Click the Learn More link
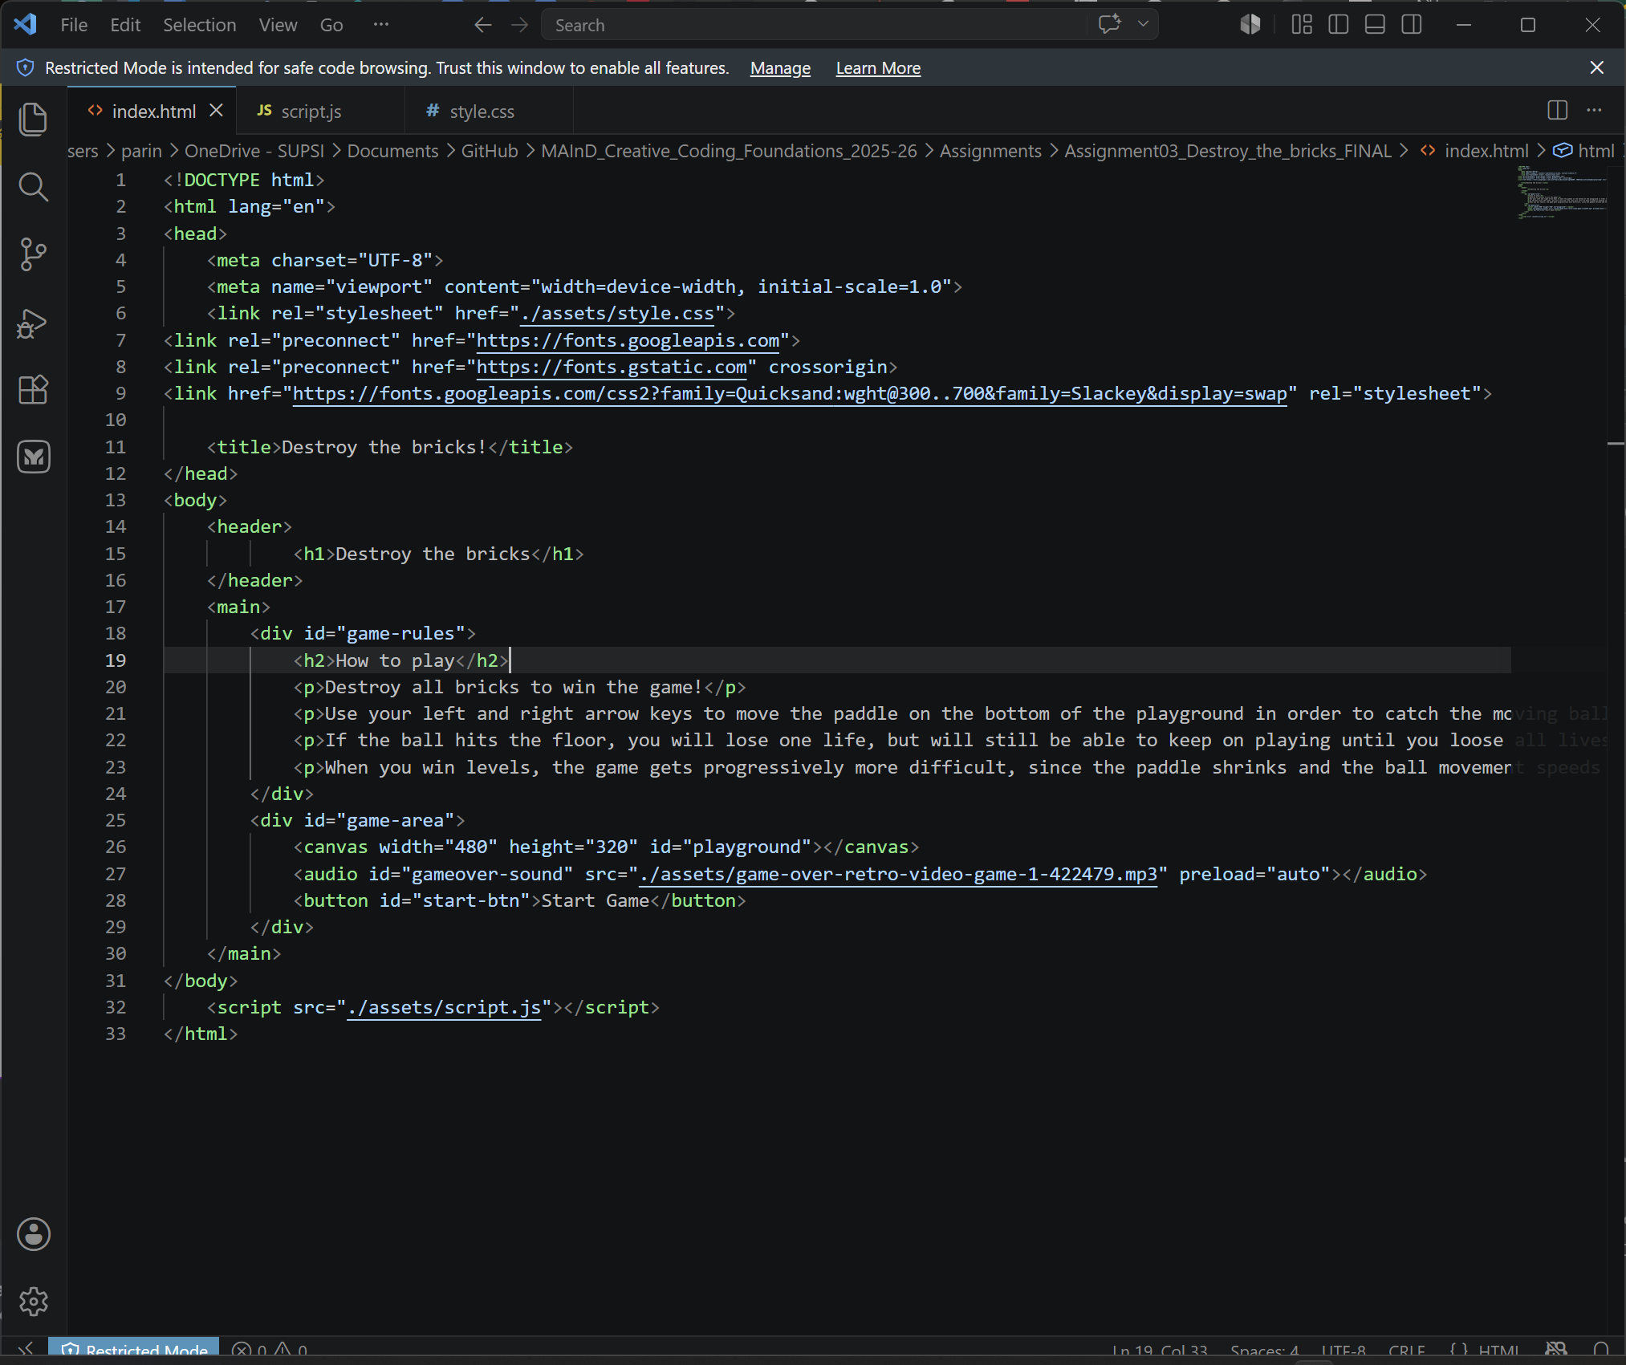Viewport: 1626px width, 1365px height. (x=878, y=68)
